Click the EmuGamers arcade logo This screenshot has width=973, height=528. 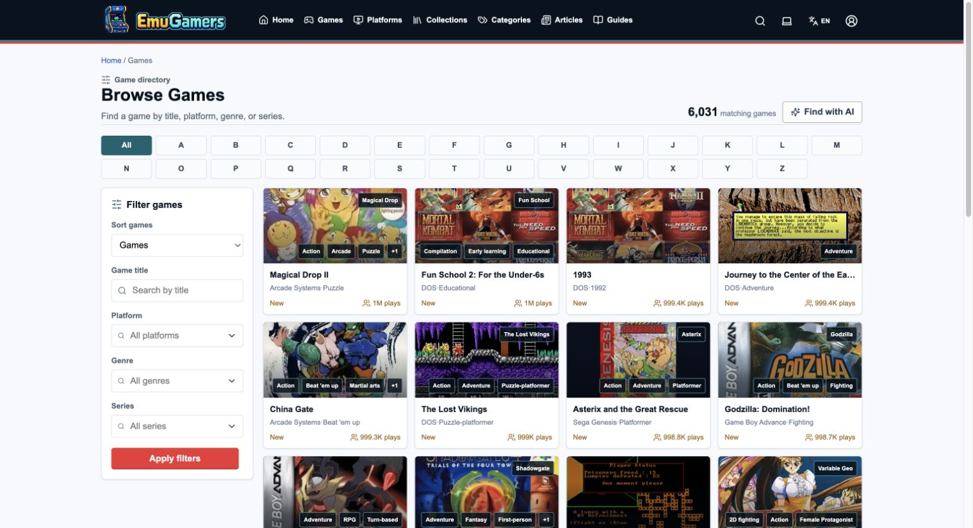coord(165,20)
